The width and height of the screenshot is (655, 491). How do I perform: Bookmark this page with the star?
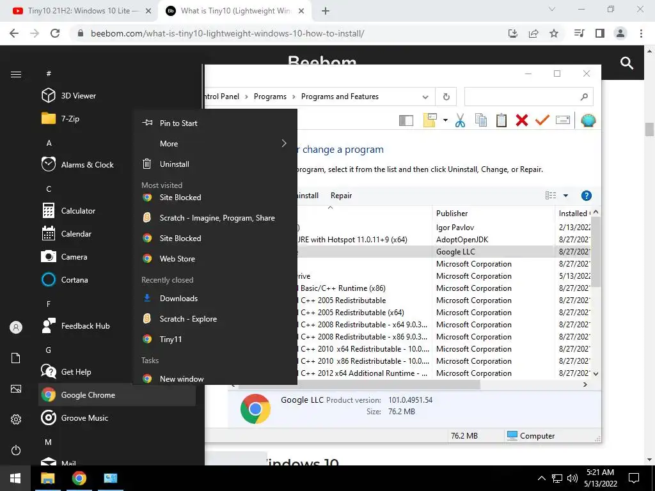(x=554, y=33)
